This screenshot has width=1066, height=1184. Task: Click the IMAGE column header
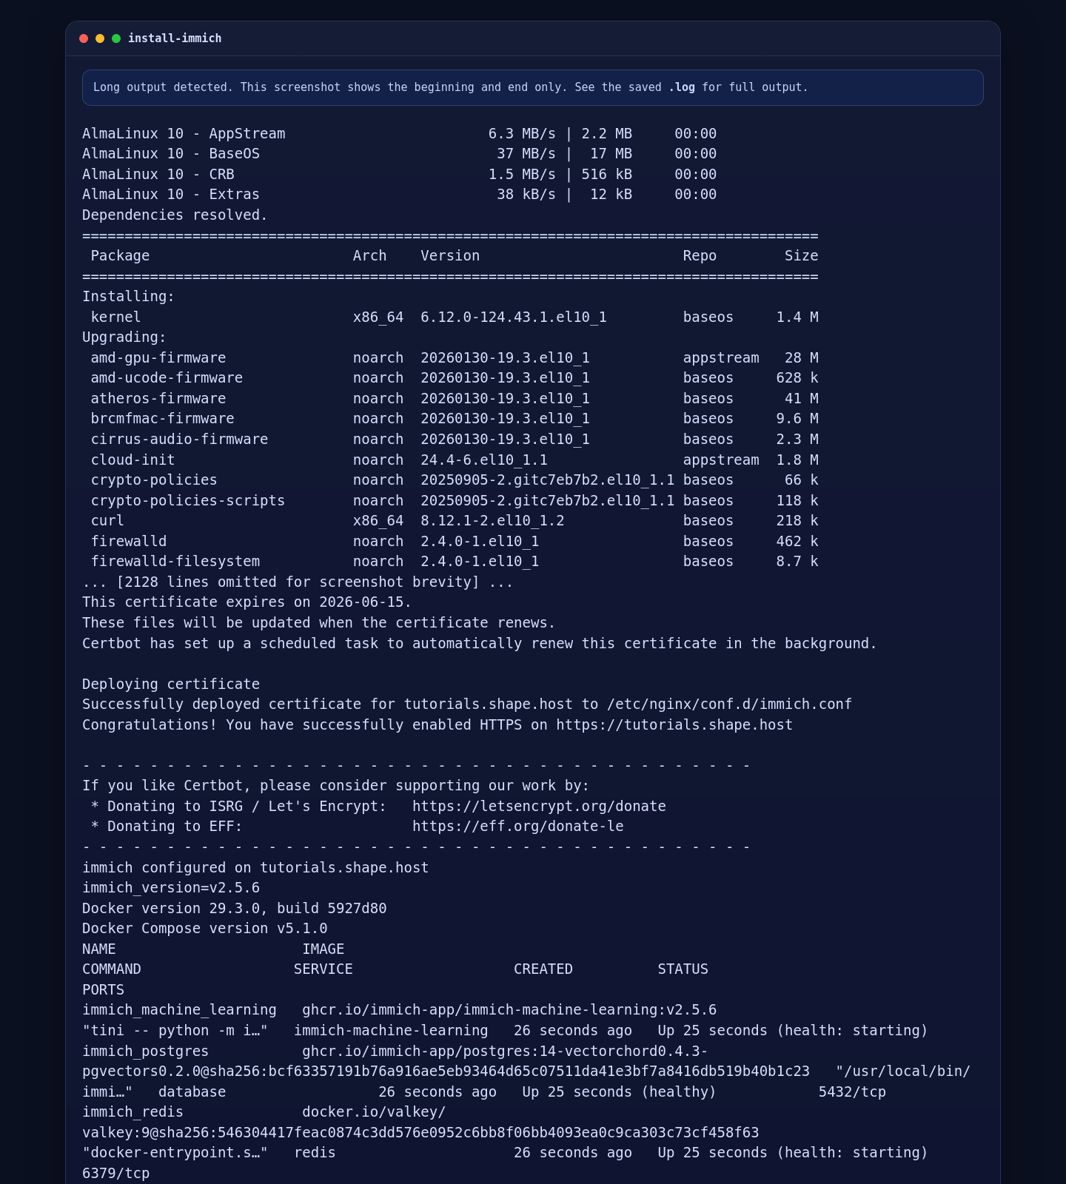coord(324,949)
